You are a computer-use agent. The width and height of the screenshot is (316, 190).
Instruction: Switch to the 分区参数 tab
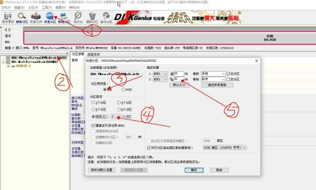pyautogui.click(x=78, y=54)
